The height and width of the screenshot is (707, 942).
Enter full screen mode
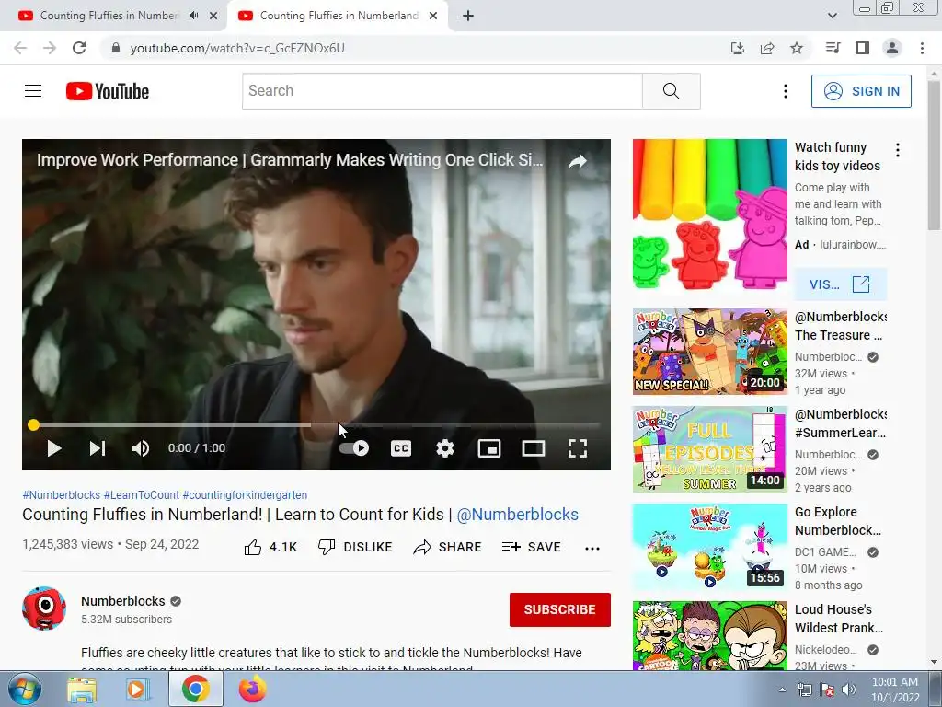(x=578, y=448)
